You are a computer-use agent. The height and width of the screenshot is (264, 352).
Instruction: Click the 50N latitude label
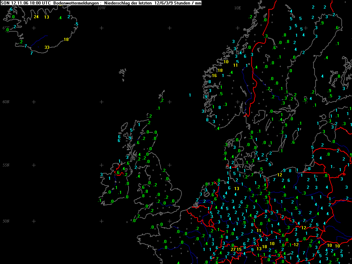tap(6, 221)
